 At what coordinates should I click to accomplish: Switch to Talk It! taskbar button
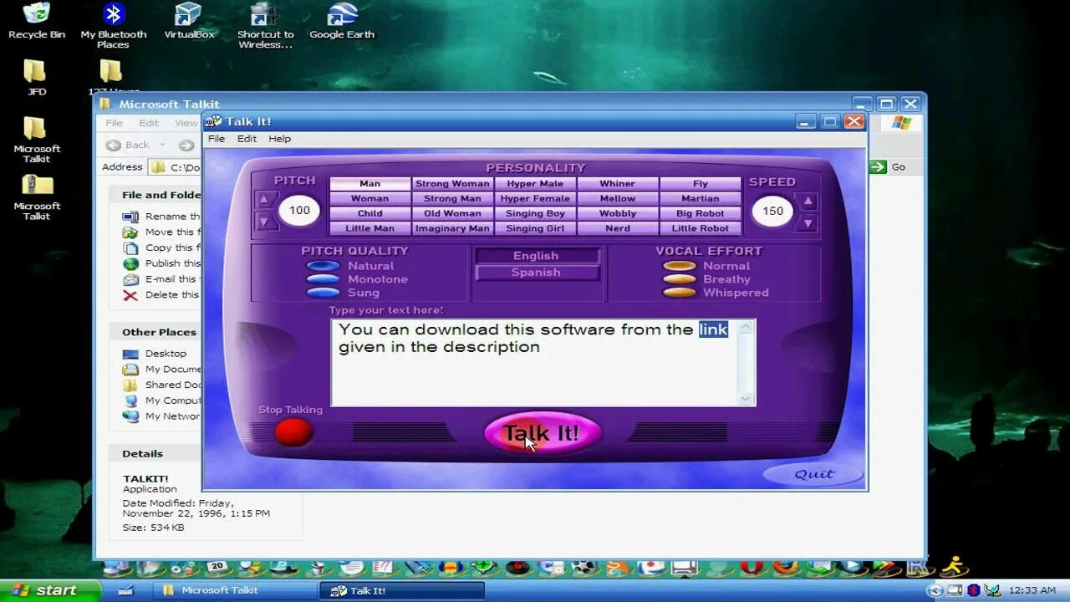pyautogui.click(x=401, y=590)
